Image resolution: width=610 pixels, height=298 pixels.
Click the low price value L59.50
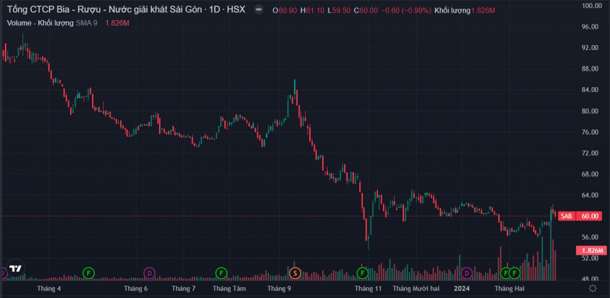tap(339, 10)
